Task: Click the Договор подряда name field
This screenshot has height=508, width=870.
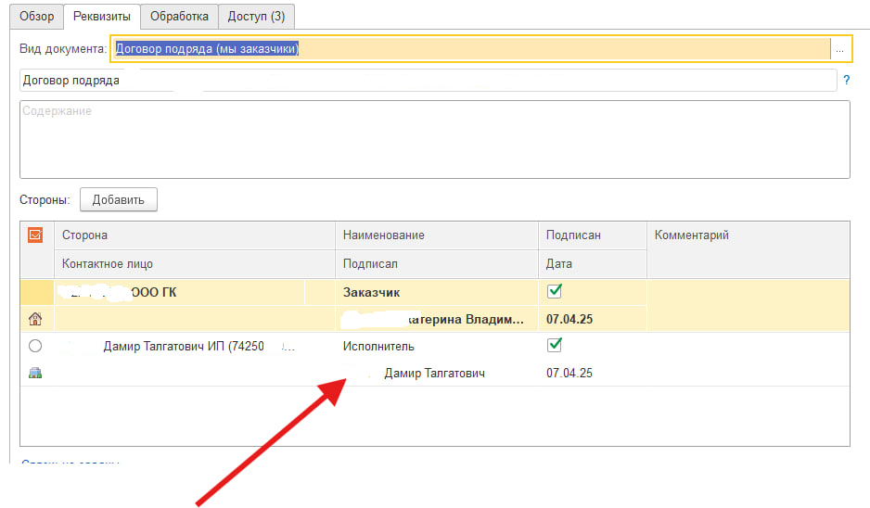Action: pos(427,81)
